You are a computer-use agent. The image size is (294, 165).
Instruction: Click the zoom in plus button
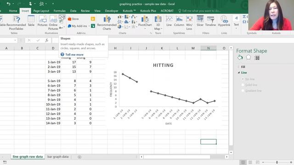click(x=291, y=162)
